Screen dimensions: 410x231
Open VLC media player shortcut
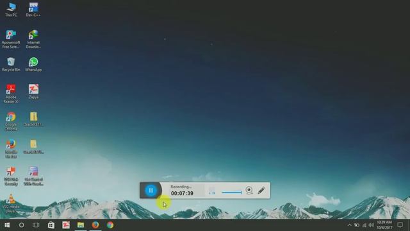click(11, 203)
